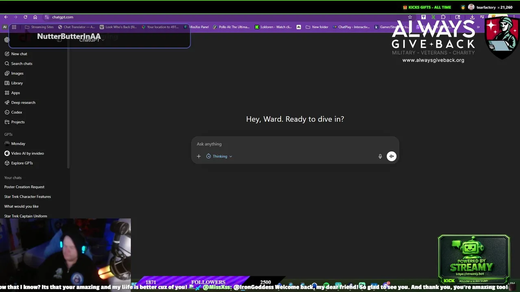The height and width of the screenshot is (292, 520).
Task: Show more bookmarks with the double chevron
Action: click(x=478, y=27)
